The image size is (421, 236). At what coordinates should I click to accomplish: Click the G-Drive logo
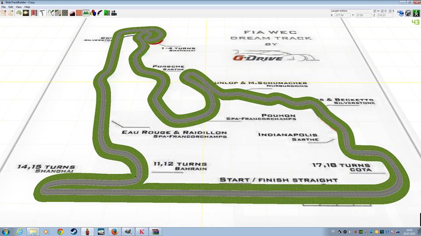pos(276,56)
